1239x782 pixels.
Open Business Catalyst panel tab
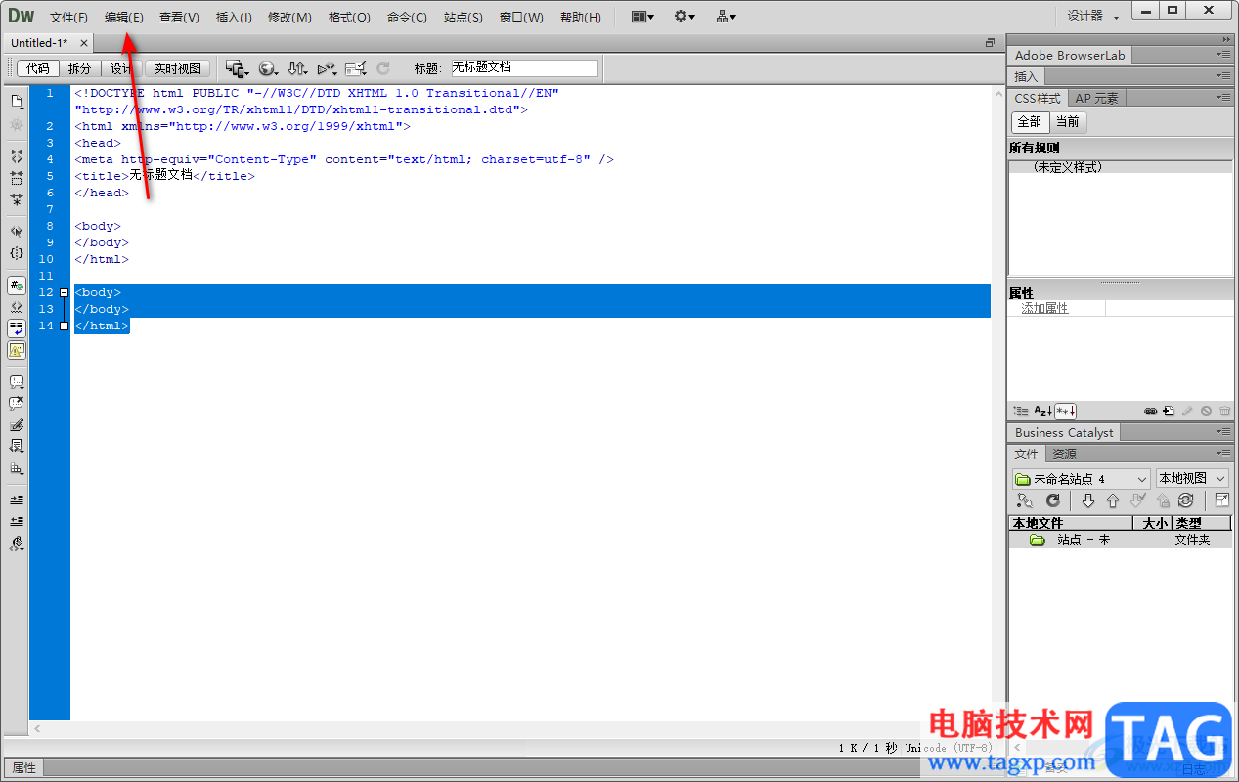(x=1064, y=432)
